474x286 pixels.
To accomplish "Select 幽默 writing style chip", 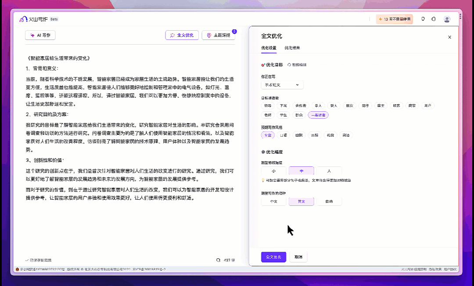I will pos(299,135).
